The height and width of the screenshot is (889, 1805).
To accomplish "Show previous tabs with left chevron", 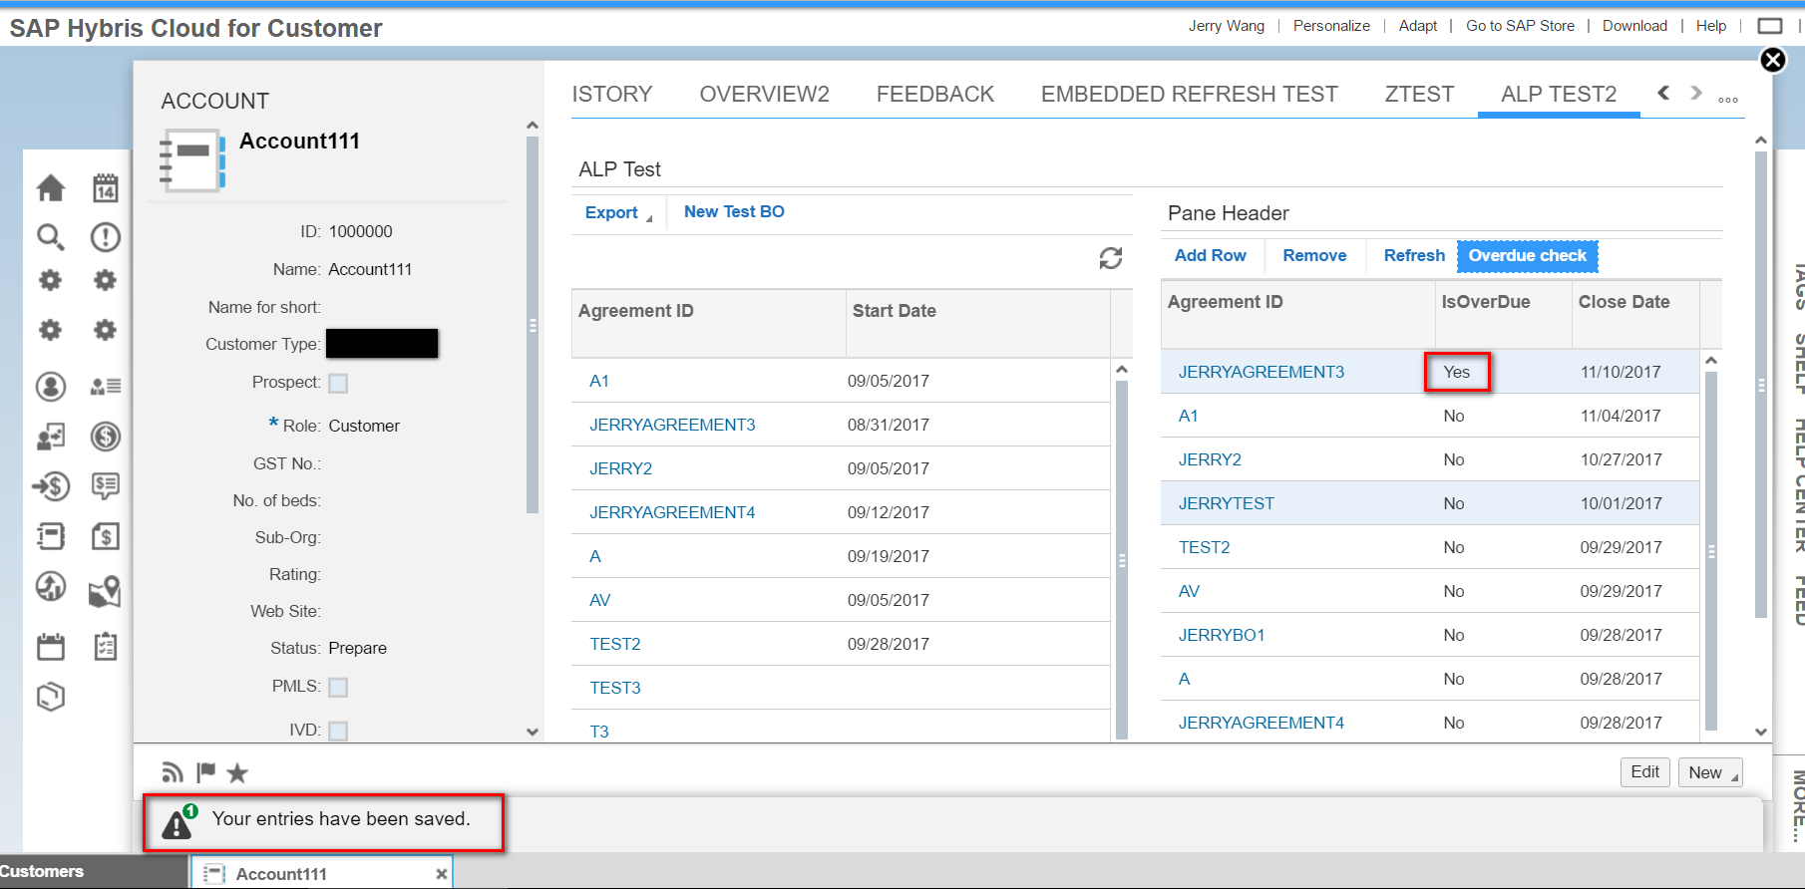I will tap(1663, 93).
